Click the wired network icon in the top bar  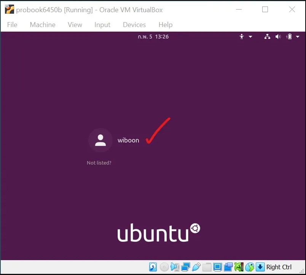pyautogui.click(x=267, y=37)
